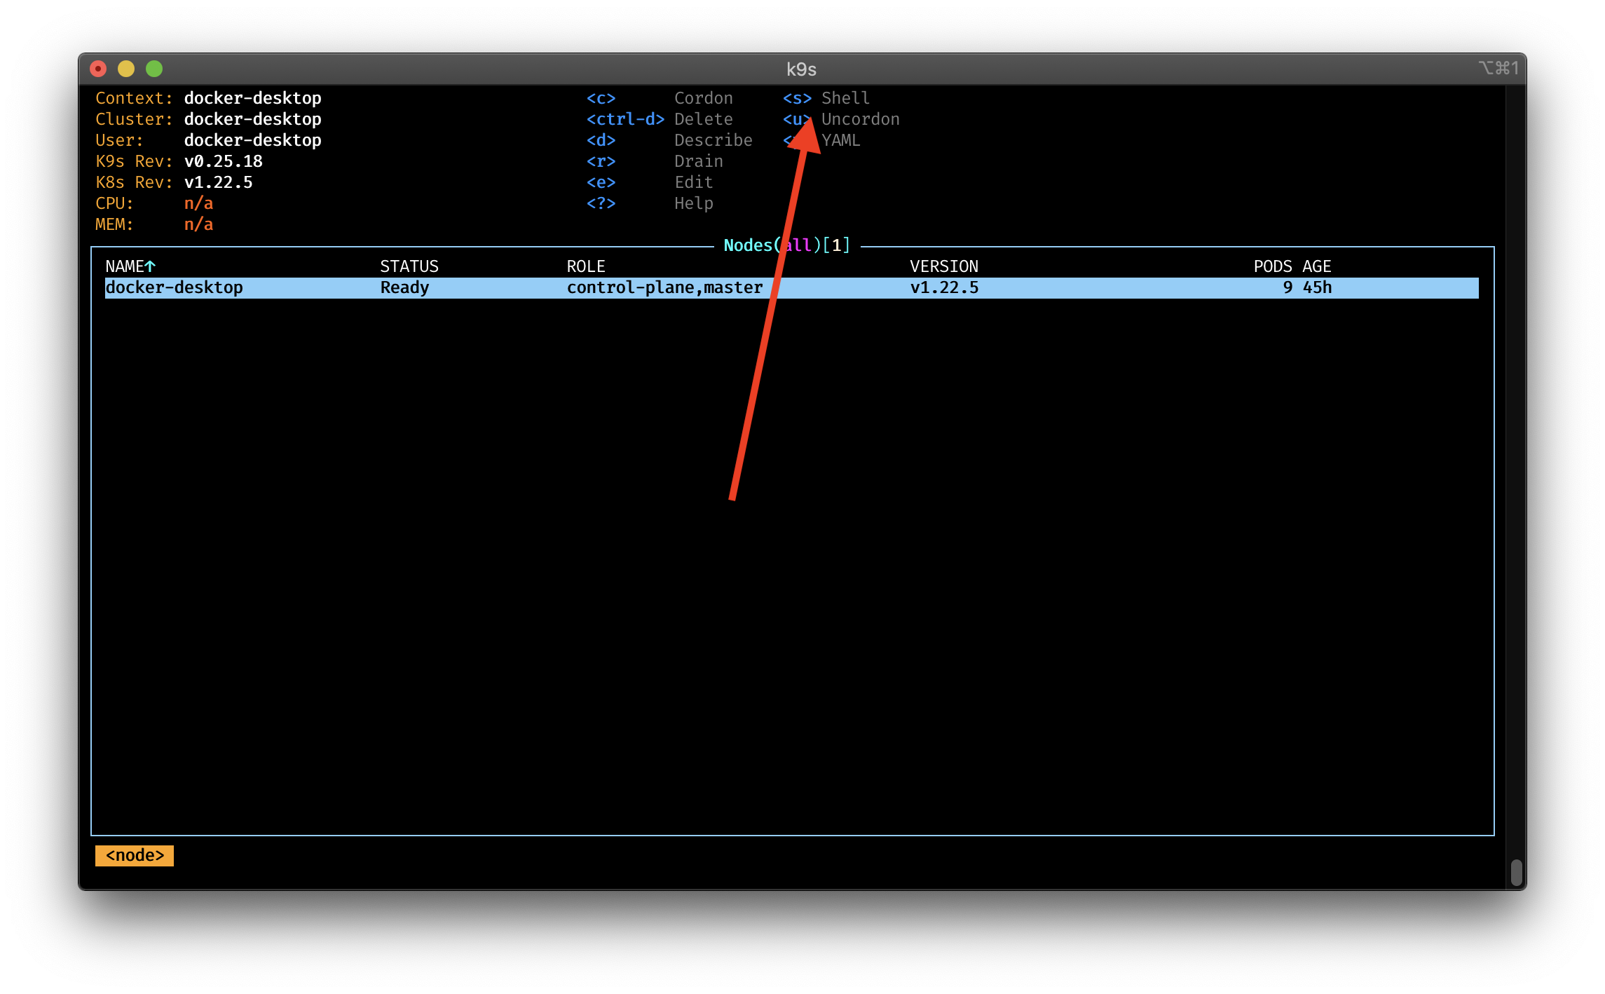This screenshot has width=1605, height=994.
Task: Click the <?> shortcut key
Action: [x=601, y=203]
